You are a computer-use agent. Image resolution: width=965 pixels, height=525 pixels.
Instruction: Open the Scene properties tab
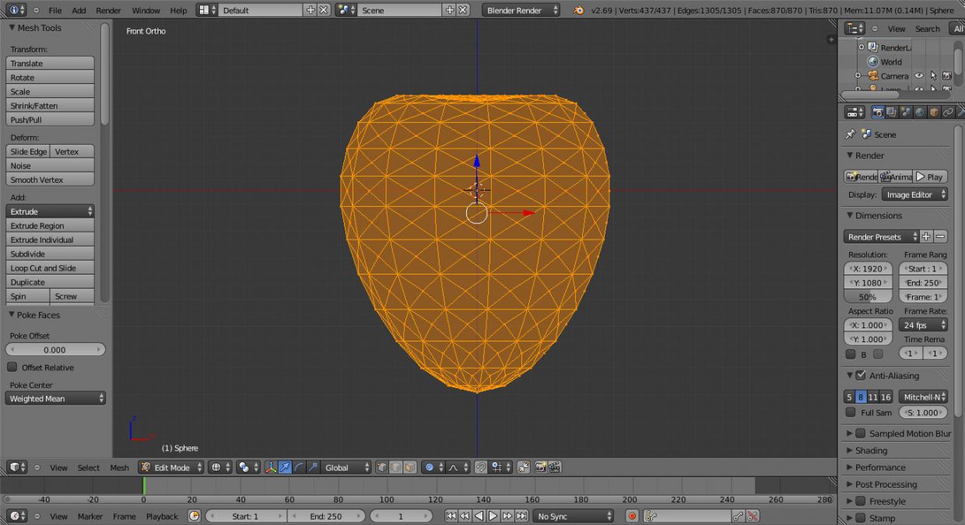[906, 112]
